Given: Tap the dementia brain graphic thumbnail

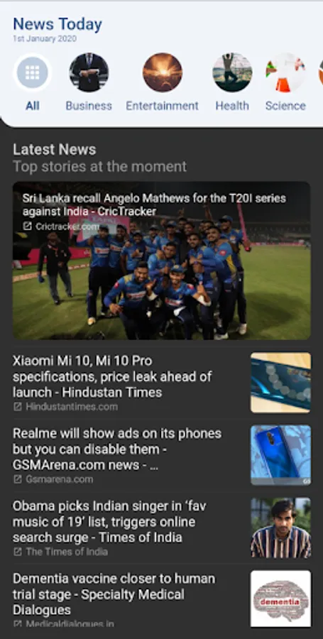Looking at the screenshot, I should point(280,599).
